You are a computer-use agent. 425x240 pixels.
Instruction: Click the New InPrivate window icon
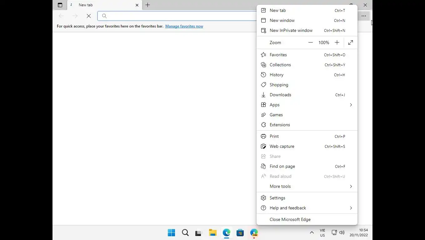click(x=263, y=30)
